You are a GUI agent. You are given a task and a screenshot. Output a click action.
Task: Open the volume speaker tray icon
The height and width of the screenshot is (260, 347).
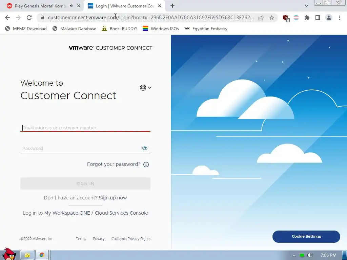[310, 255]
